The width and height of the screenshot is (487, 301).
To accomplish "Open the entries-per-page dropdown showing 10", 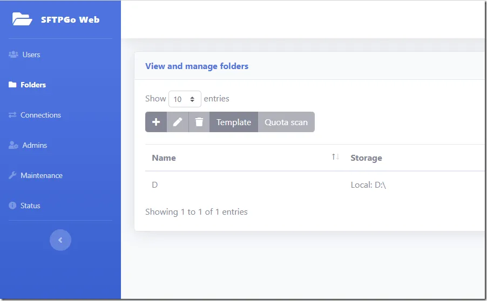I will (185, 99).
